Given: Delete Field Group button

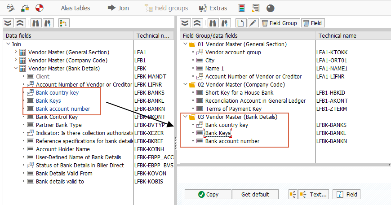Looking at the screenshot, I should [280, 23].
